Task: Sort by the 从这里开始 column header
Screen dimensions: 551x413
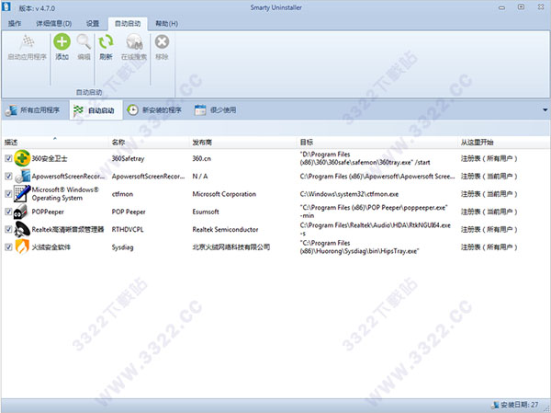Action: pyautogui.click(x=503, y=143)
